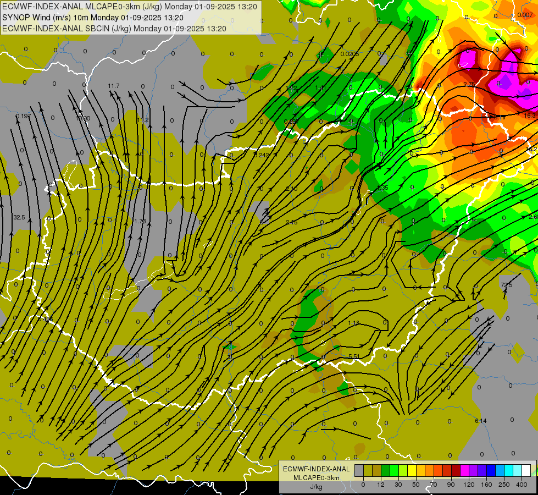This screenshot has height=495, width=538.
Task: Click the 1.18 value on the map
Action: pyautogui.click(x=353, y=323)
